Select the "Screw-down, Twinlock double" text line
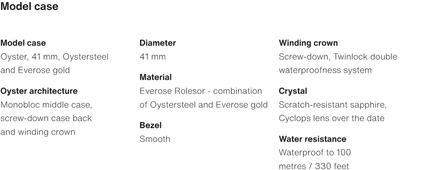 coord(338,57)
